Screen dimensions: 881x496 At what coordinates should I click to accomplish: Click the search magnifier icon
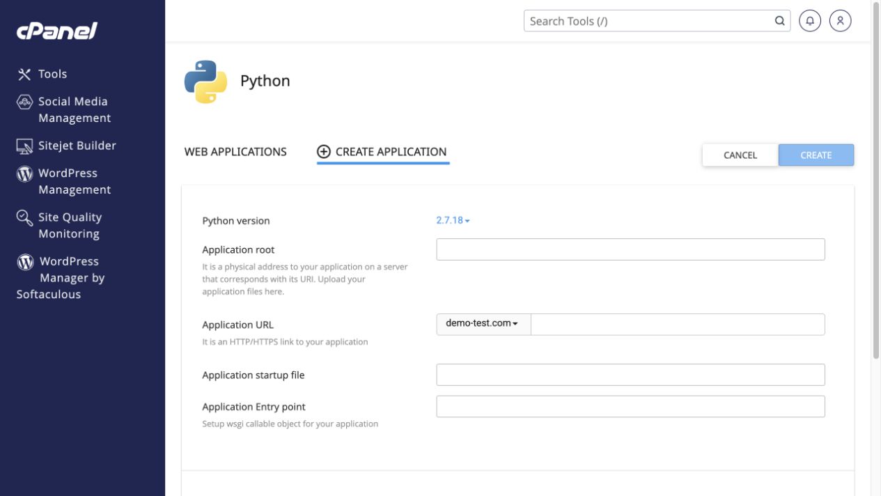point(779,21)
